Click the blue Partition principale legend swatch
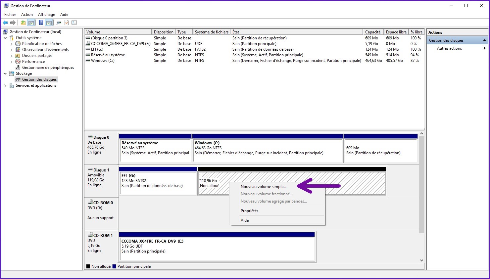The width and height of the screenshot is (490, 279). coord(114,266)
